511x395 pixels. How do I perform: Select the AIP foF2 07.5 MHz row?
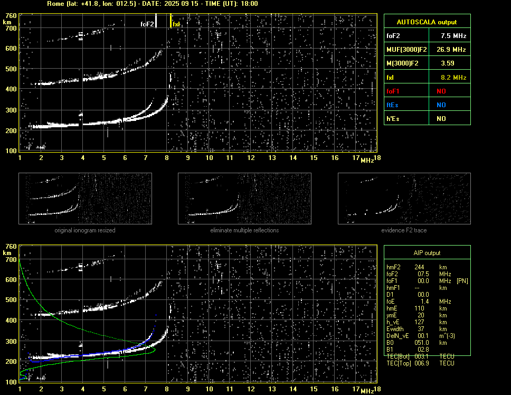point(419,274)
